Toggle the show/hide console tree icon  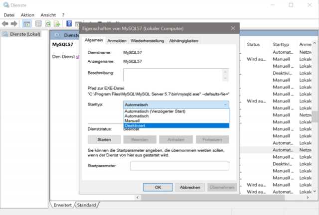pos(26,24)
